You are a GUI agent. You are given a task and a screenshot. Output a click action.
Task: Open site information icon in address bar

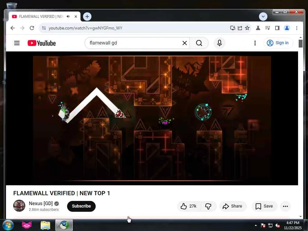44,28
